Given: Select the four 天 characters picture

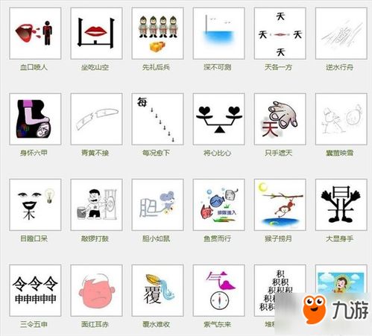Looking at the screenshot, I should (280, 34).
